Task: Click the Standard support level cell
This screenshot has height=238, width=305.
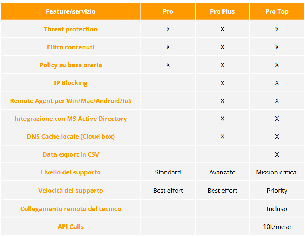Action: click(168, 172)
